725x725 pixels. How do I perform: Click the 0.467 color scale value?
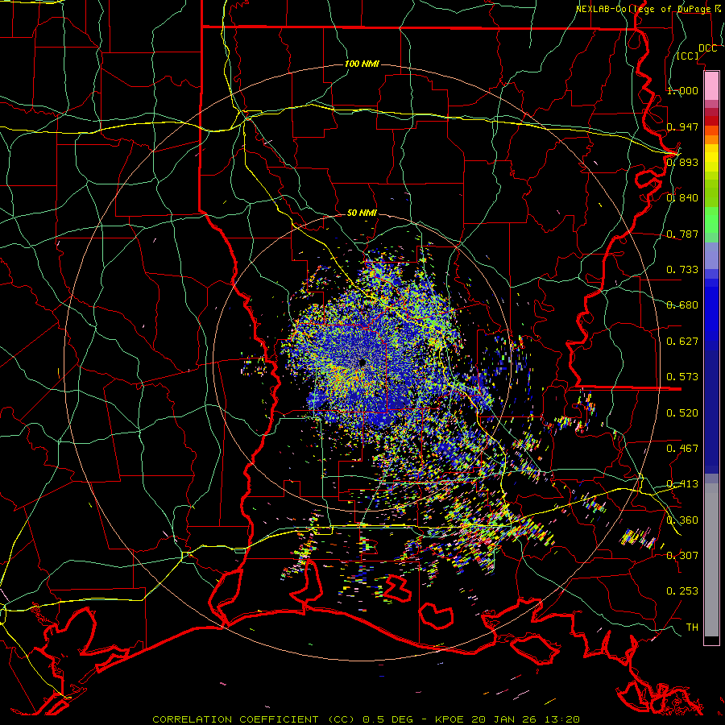click(682, 449)
